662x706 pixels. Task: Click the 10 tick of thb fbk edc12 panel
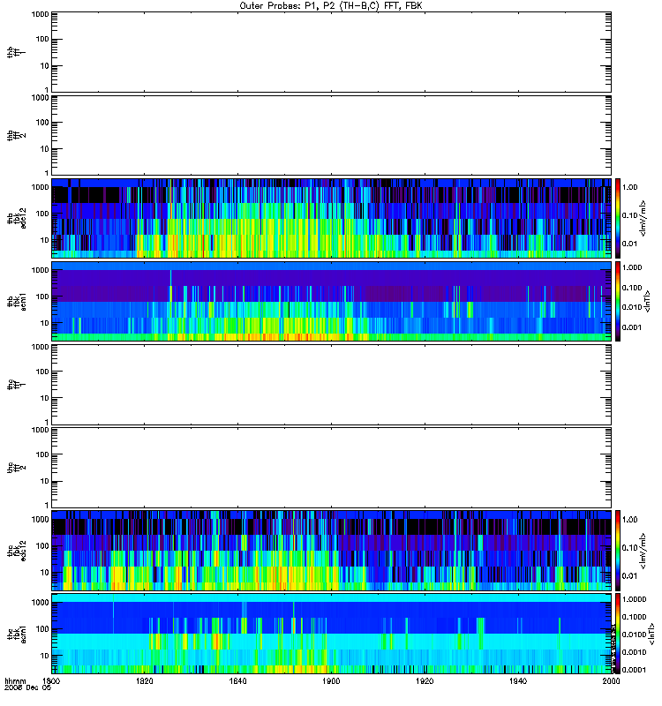click(x=45, y=240)
